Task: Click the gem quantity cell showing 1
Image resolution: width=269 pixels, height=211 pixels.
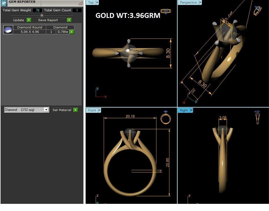Action: click(51, 32)
